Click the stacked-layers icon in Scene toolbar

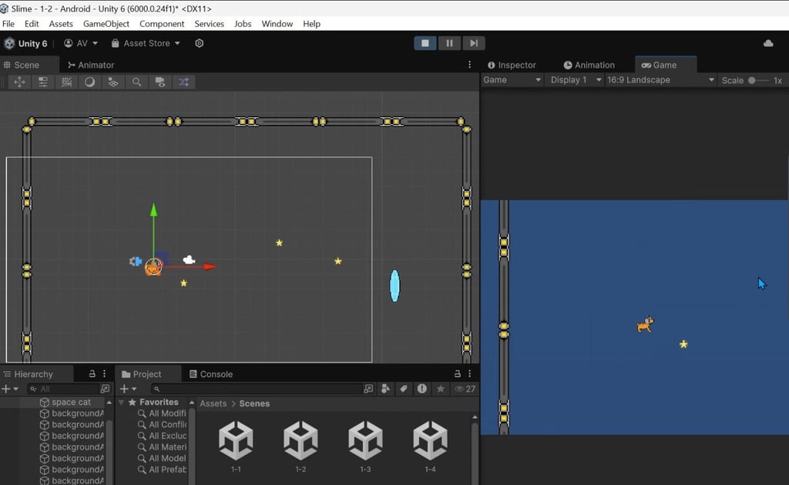coord(113,82)
